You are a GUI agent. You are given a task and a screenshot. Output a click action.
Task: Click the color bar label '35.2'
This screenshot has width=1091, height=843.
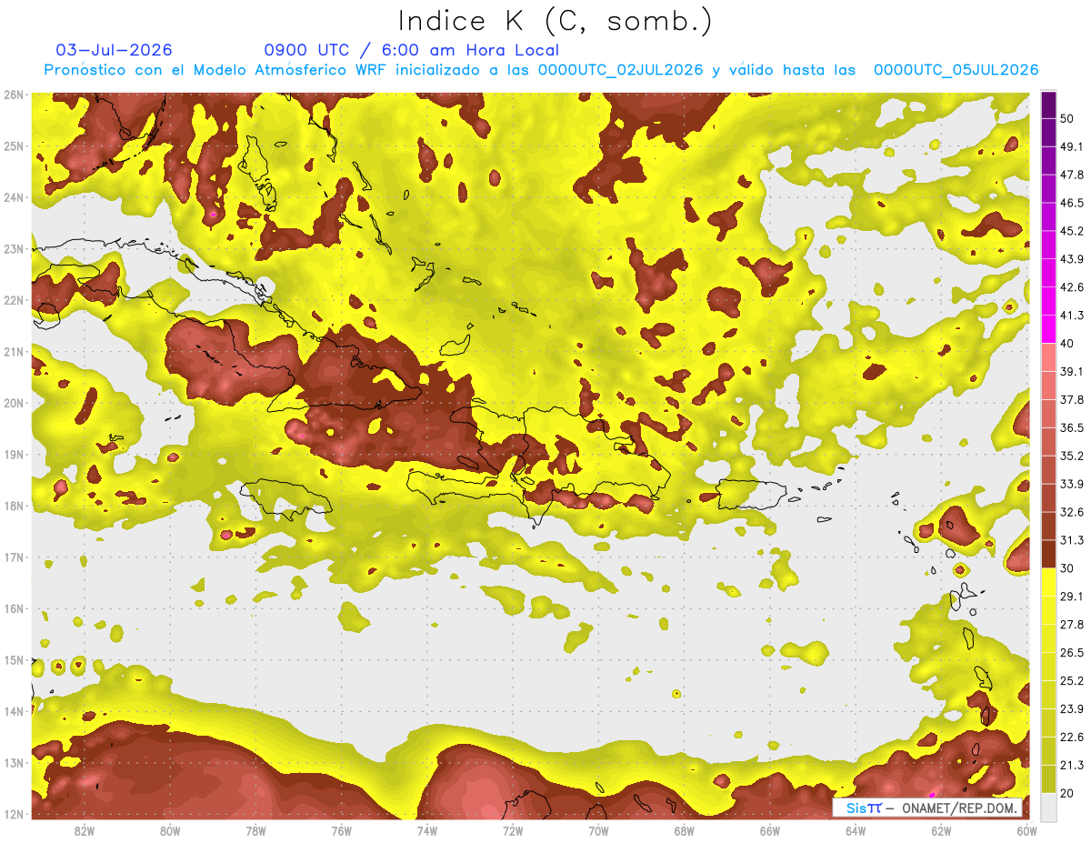pyautogui.click(x=1072, y=456)
